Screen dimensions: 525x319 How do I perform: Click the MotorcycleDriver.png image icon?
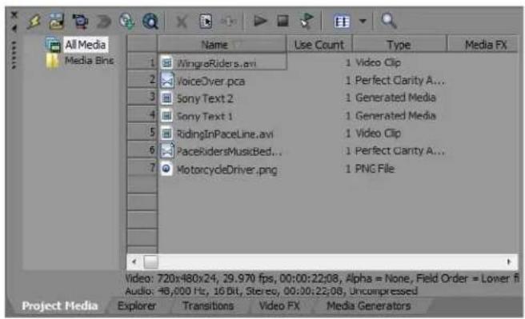pyautogui.click(x=166, y=169)
